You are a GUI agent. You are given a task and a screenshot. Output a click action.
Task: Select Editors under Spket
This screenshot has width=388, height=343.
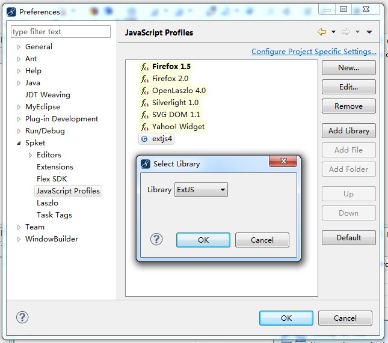(49, 155)
